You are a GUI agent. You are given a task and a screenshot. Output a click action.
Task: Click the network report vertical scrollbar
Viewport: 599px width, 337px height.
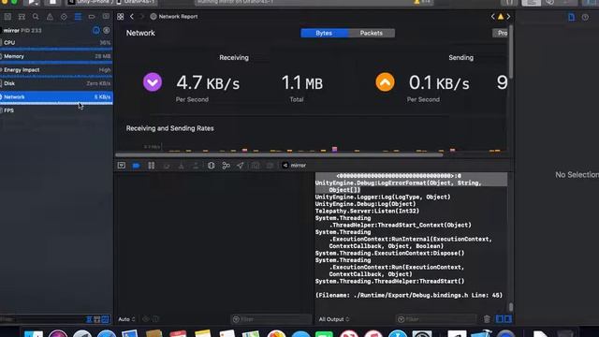(x=511, y=52)
